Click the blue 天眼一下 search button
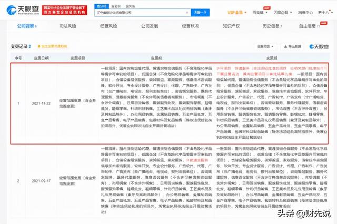This screenshot has height=224, width=337. click(200, 13)
